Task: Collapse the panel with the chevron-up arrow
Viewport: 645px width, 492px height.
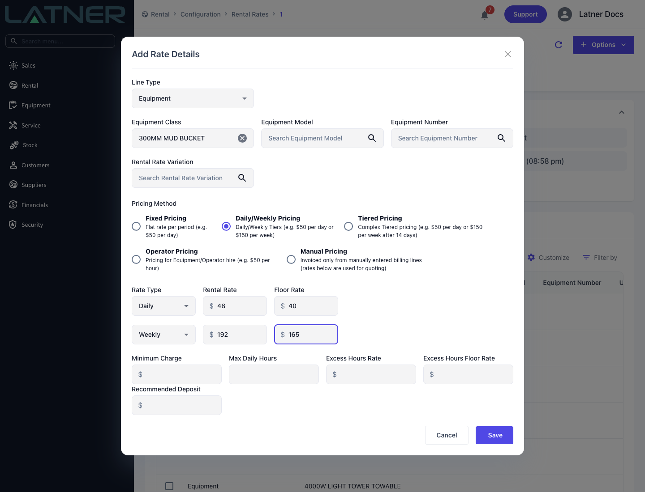Action: [x=622, y=112]
